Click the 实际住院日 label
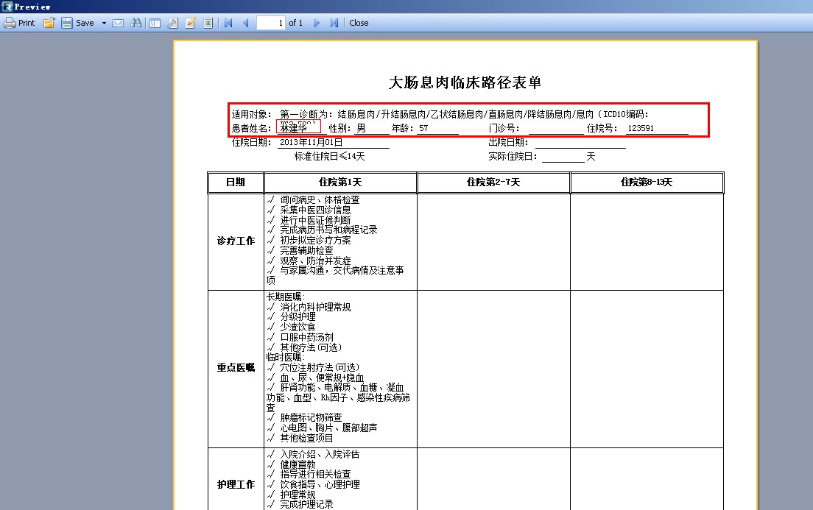 point(513,156)
